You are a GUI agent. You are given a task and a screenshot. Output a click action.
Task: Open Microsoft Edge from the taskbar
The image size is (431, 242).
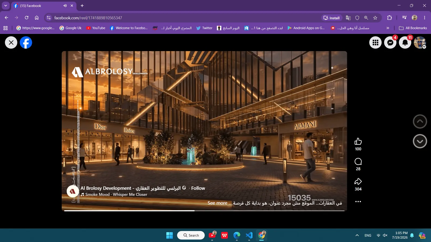tap(237, 235)
